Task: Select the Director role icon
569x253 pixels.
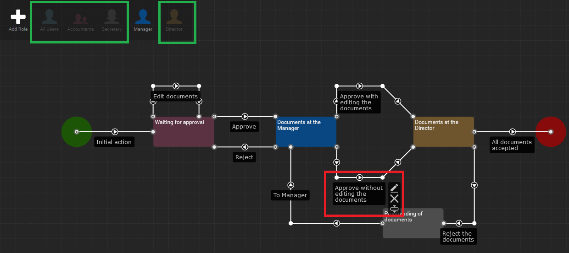Action: click(x=174, y=17)
